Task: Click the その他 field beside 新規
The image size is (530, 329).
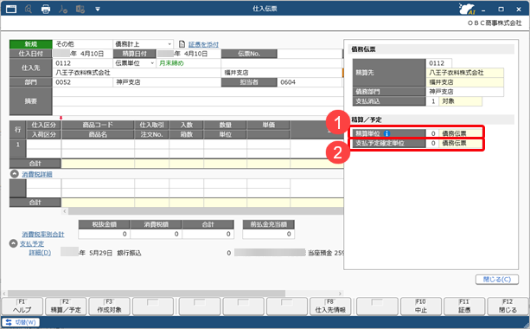Action: tap(82, 44)
